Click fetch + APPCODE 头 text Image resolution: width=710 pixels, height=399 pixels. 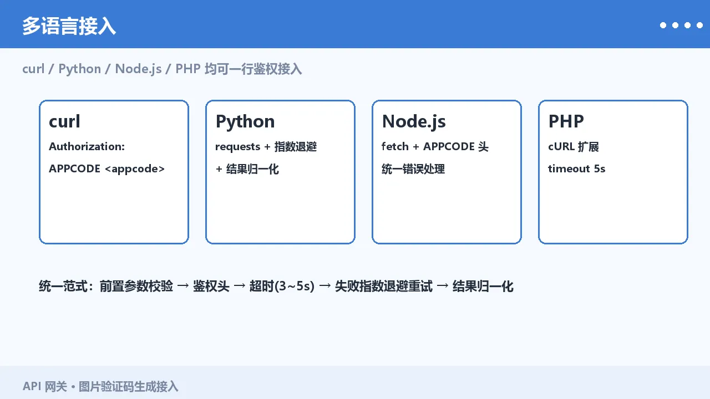click(435, 146)
